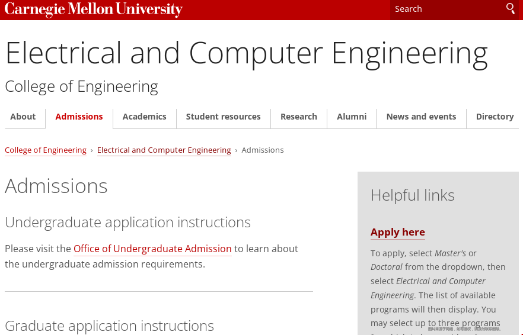Open the Student resources navigation tab
The height and width of the screenshot is (335, 523).
coord(223,117)
